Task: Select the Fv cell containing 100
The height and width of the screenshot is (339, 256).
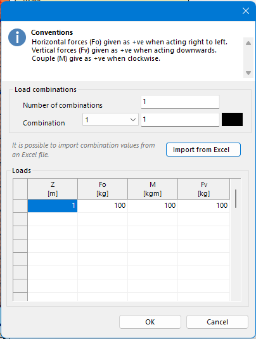Action: click(x=203, y=205)
